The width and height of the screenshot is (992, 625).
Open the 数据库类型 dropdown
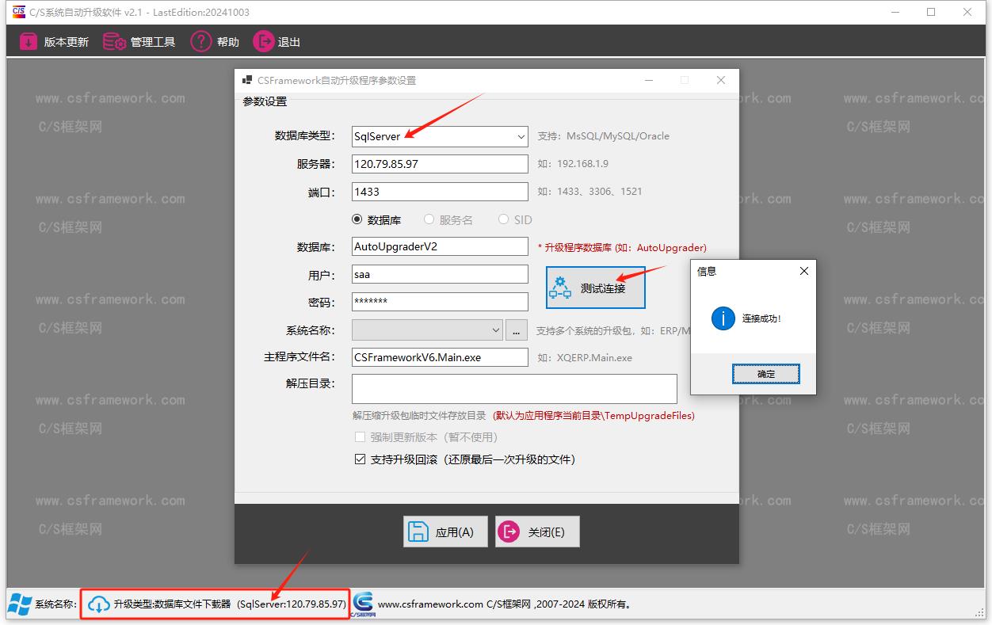tap(519, 136)
